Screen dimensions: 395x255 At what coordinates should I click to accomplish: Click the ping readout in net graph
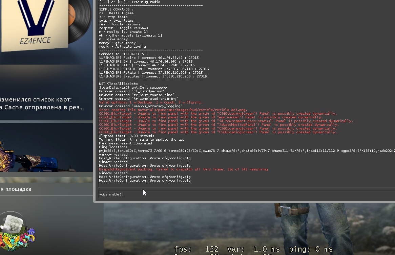tap(311, 249)
